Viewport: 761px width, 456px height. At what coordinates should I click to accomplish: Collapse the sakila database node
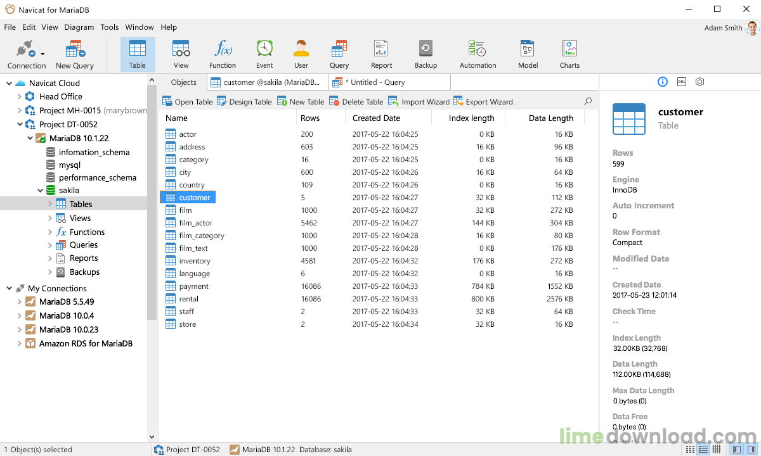coord(40,190)
